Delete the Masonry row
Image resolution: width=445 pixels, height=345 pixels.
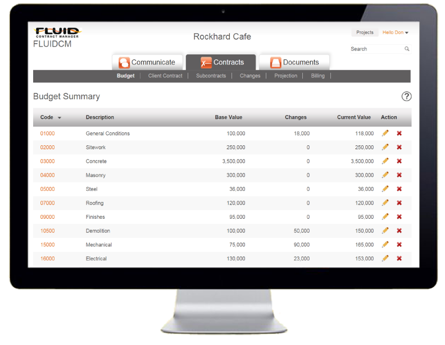click(399, 175)
